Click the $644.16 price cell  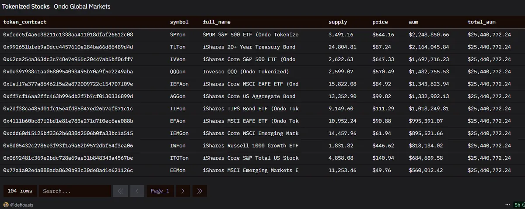click(383, 34)
